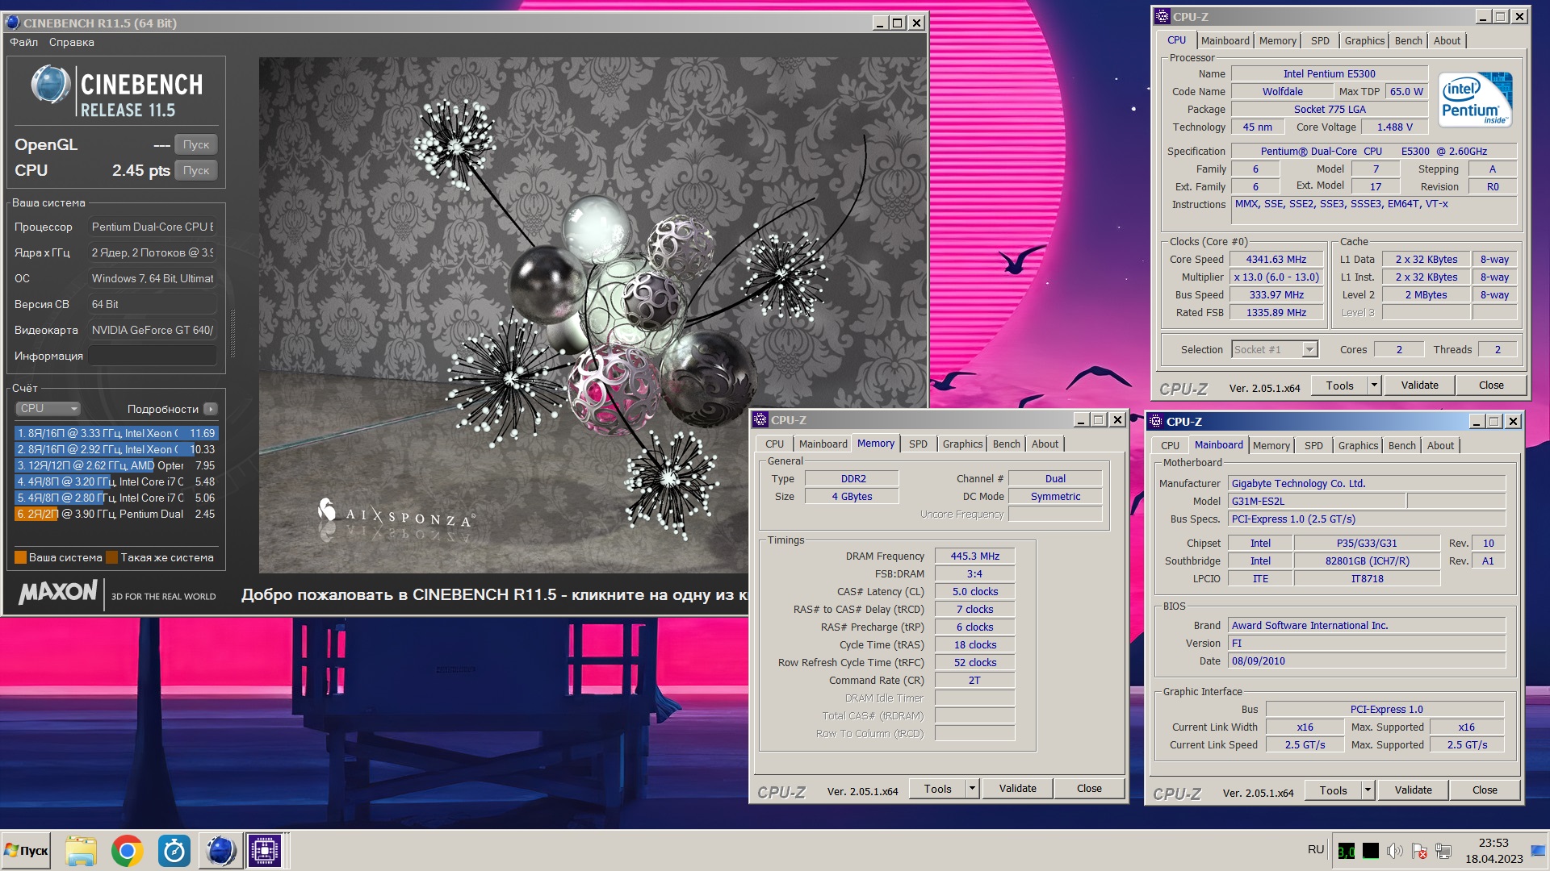This screenshot has height=871, width=1550.
Task: Click Validate in the top CPU-Z window
Action: pyautogui.click(x=1419, y=385)
